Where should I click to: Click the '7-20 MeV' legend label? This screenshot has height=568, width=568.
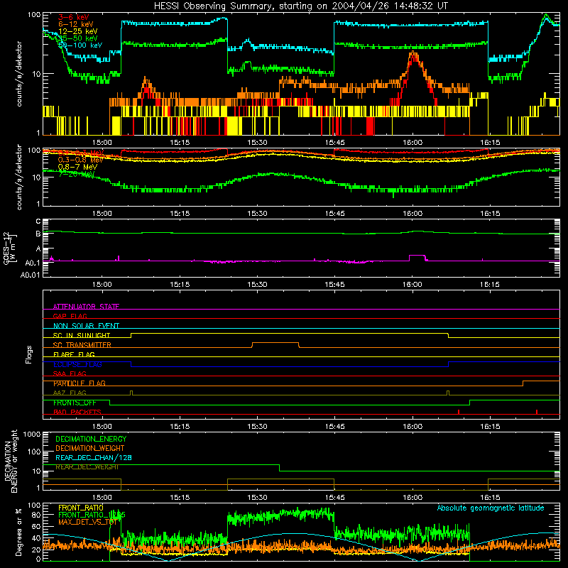click(x=76, y=174)
